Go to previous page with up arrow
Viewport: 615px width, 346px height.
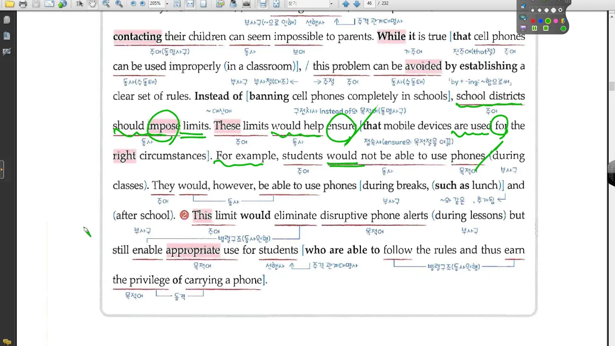(x=346, y=4)
